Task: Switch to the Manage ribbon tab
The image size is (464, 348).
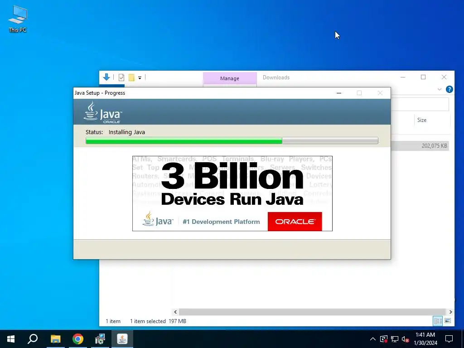Action: pos(230,78)
